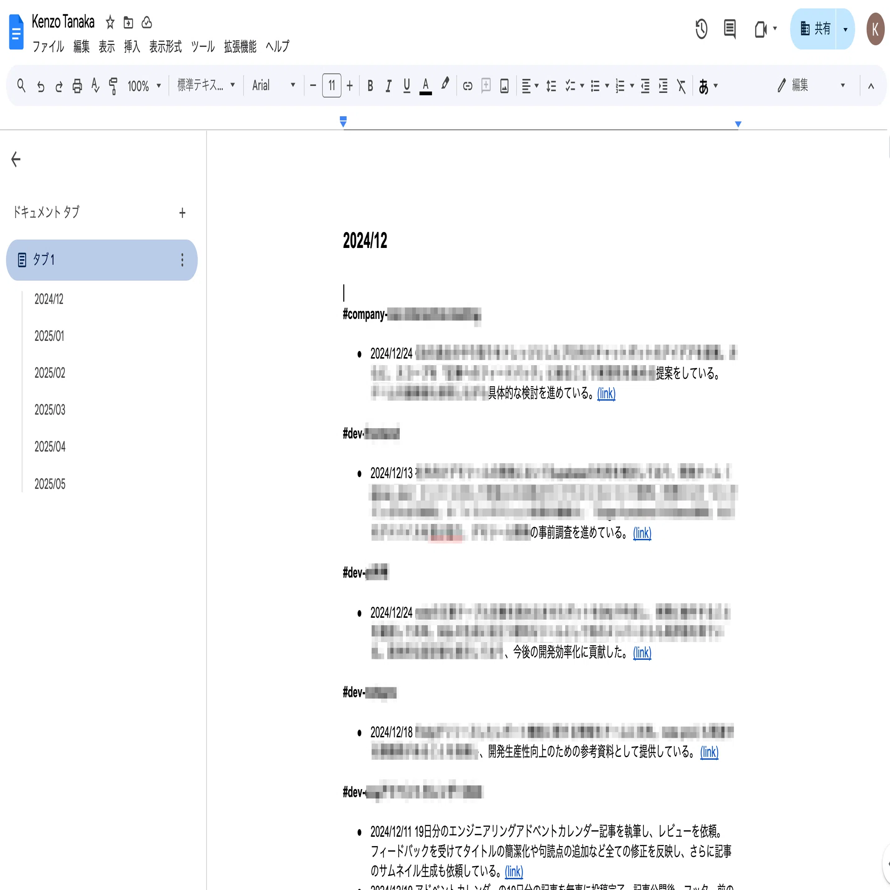Open the input tools あ dropdown
Screen dimensions: 890x890
[708, 86]
